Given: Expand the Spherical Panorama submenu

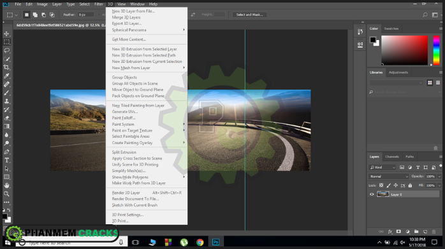Looking at the screenshot, I should point(147,30).
